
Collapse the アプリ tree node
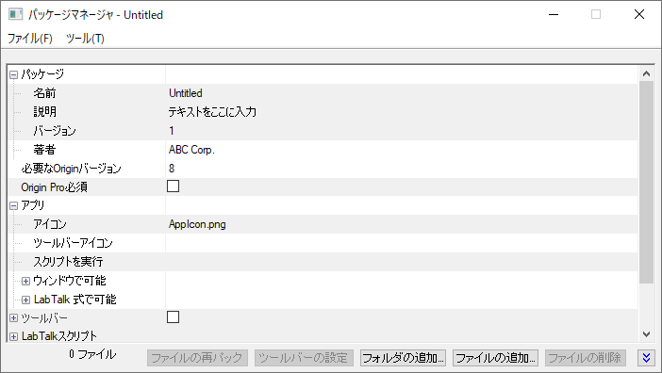pyautogui.click(x=13, y=205)
